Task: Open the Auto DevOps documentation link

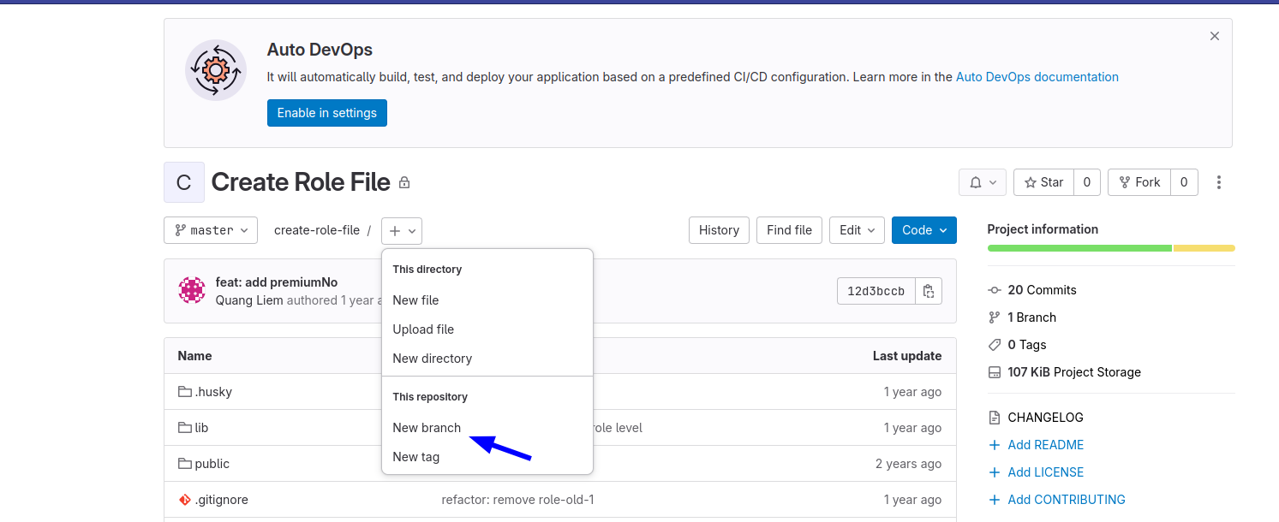Action: pyautogui.click(x=1037, y=77)
